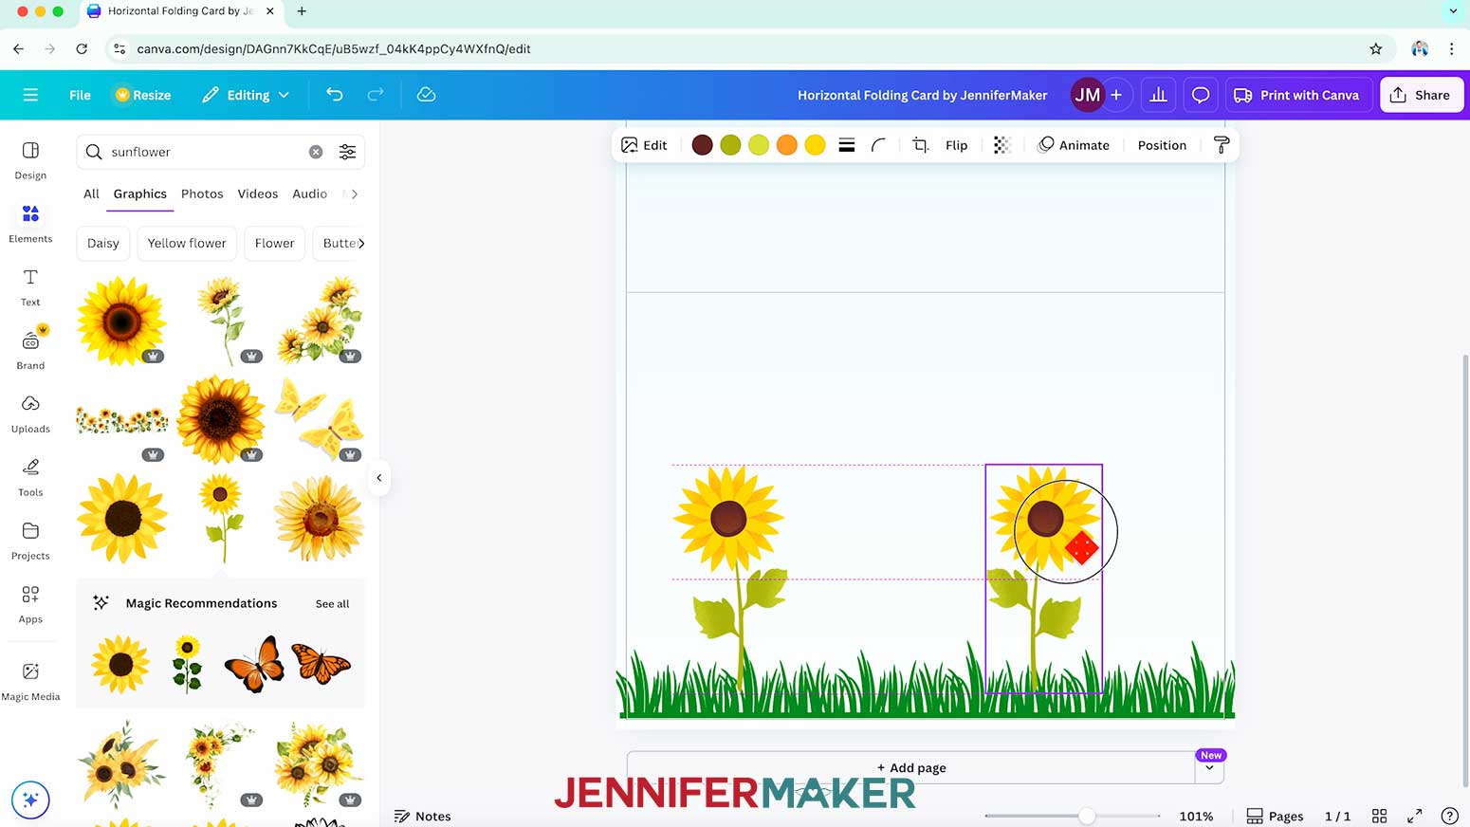Screen dimensions: 1470x827
Task: Click the Share button
Action: click(x=1421, y=95)
